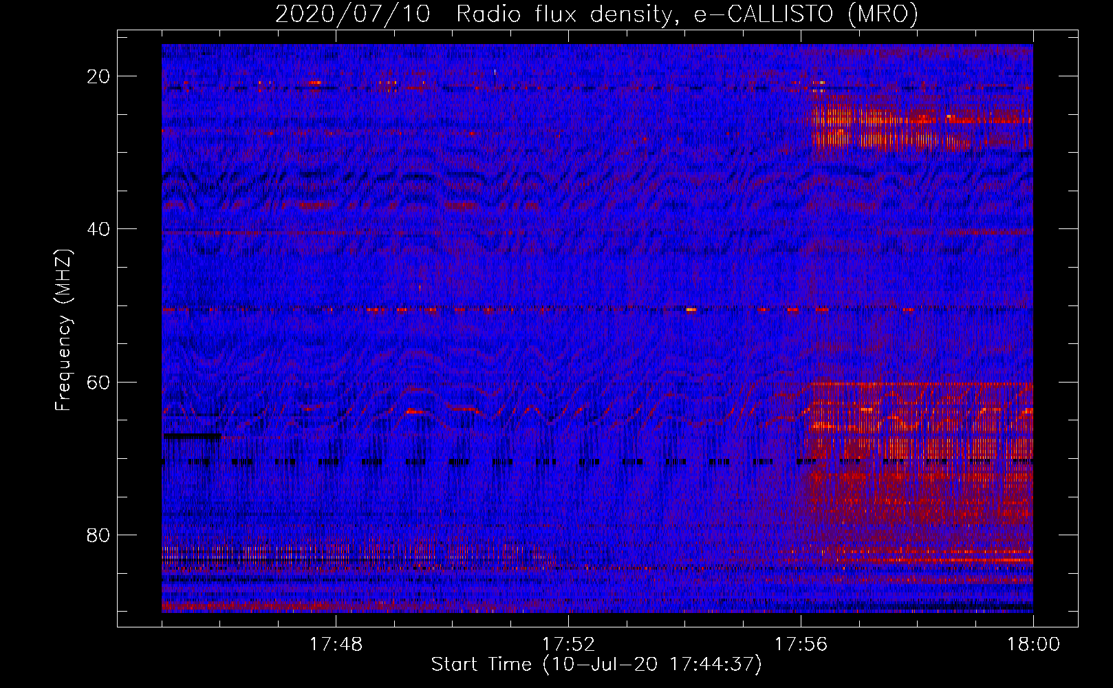Click the plot title '2020/07/10 Radio flux density'
The image size is (1113, 688).
coord(596,14)
